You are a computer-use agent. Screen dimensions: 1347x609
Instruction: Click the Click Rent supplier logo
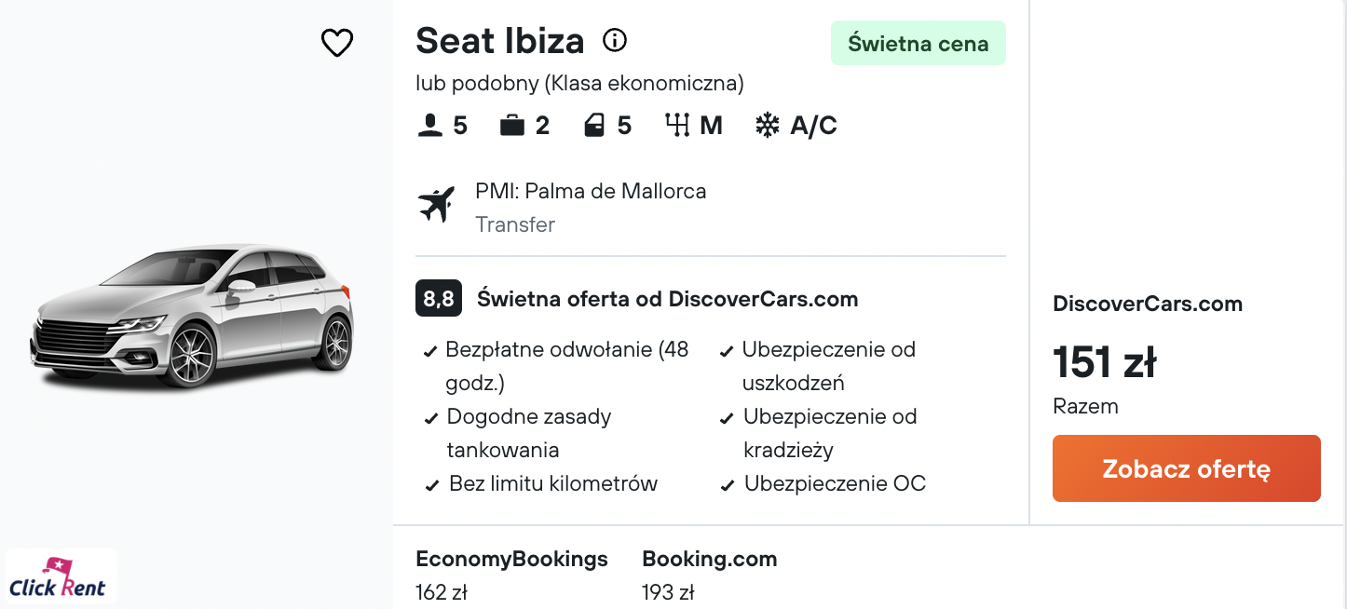(x=61, y=577)
